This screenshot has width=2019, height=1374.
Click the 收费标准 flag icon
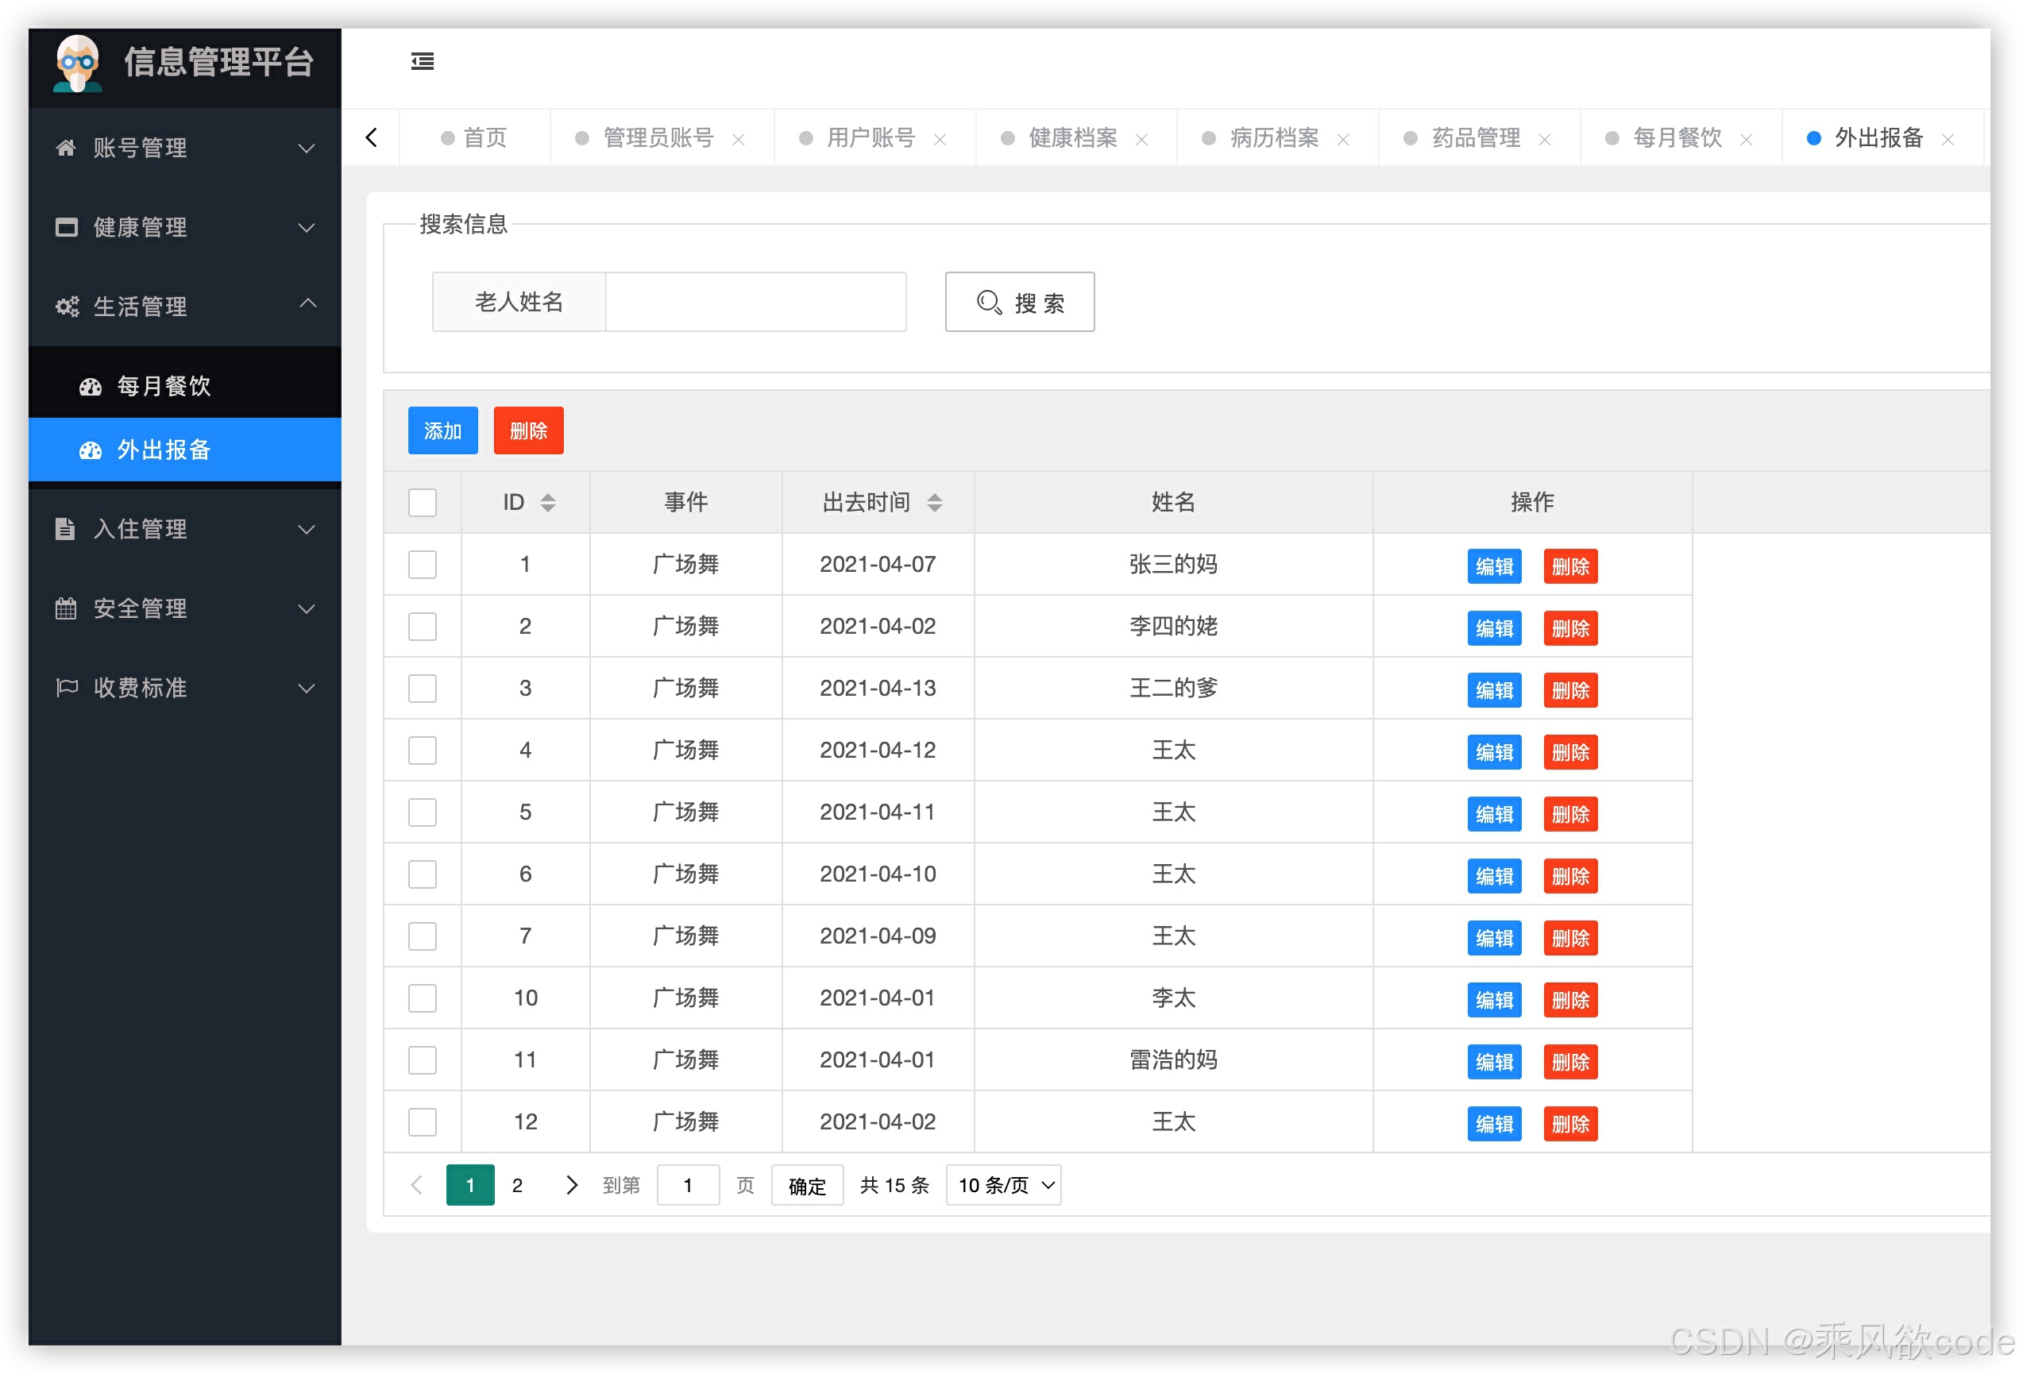67,688
